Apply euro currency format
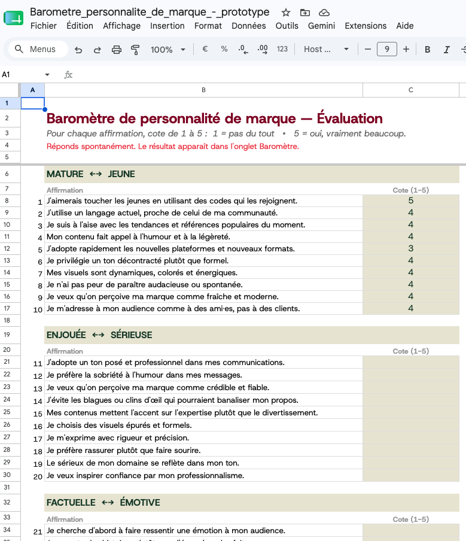466x541 pixels. pos(205,49)
